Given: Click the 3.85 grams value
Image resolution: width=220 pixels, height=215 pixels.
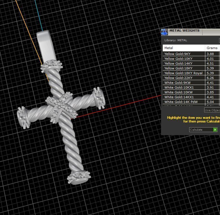Looking at the screenshot, I should pos(210,92).
